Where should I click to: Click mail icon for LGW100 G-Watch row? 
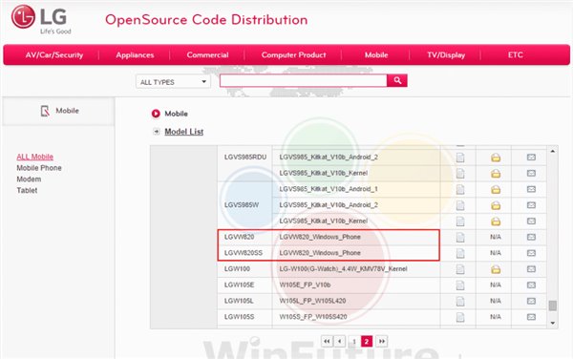pos(531,269)
